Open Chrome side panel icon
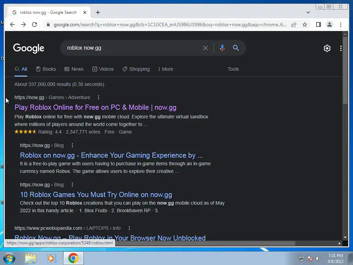353x265 pixels. [318, 24]
